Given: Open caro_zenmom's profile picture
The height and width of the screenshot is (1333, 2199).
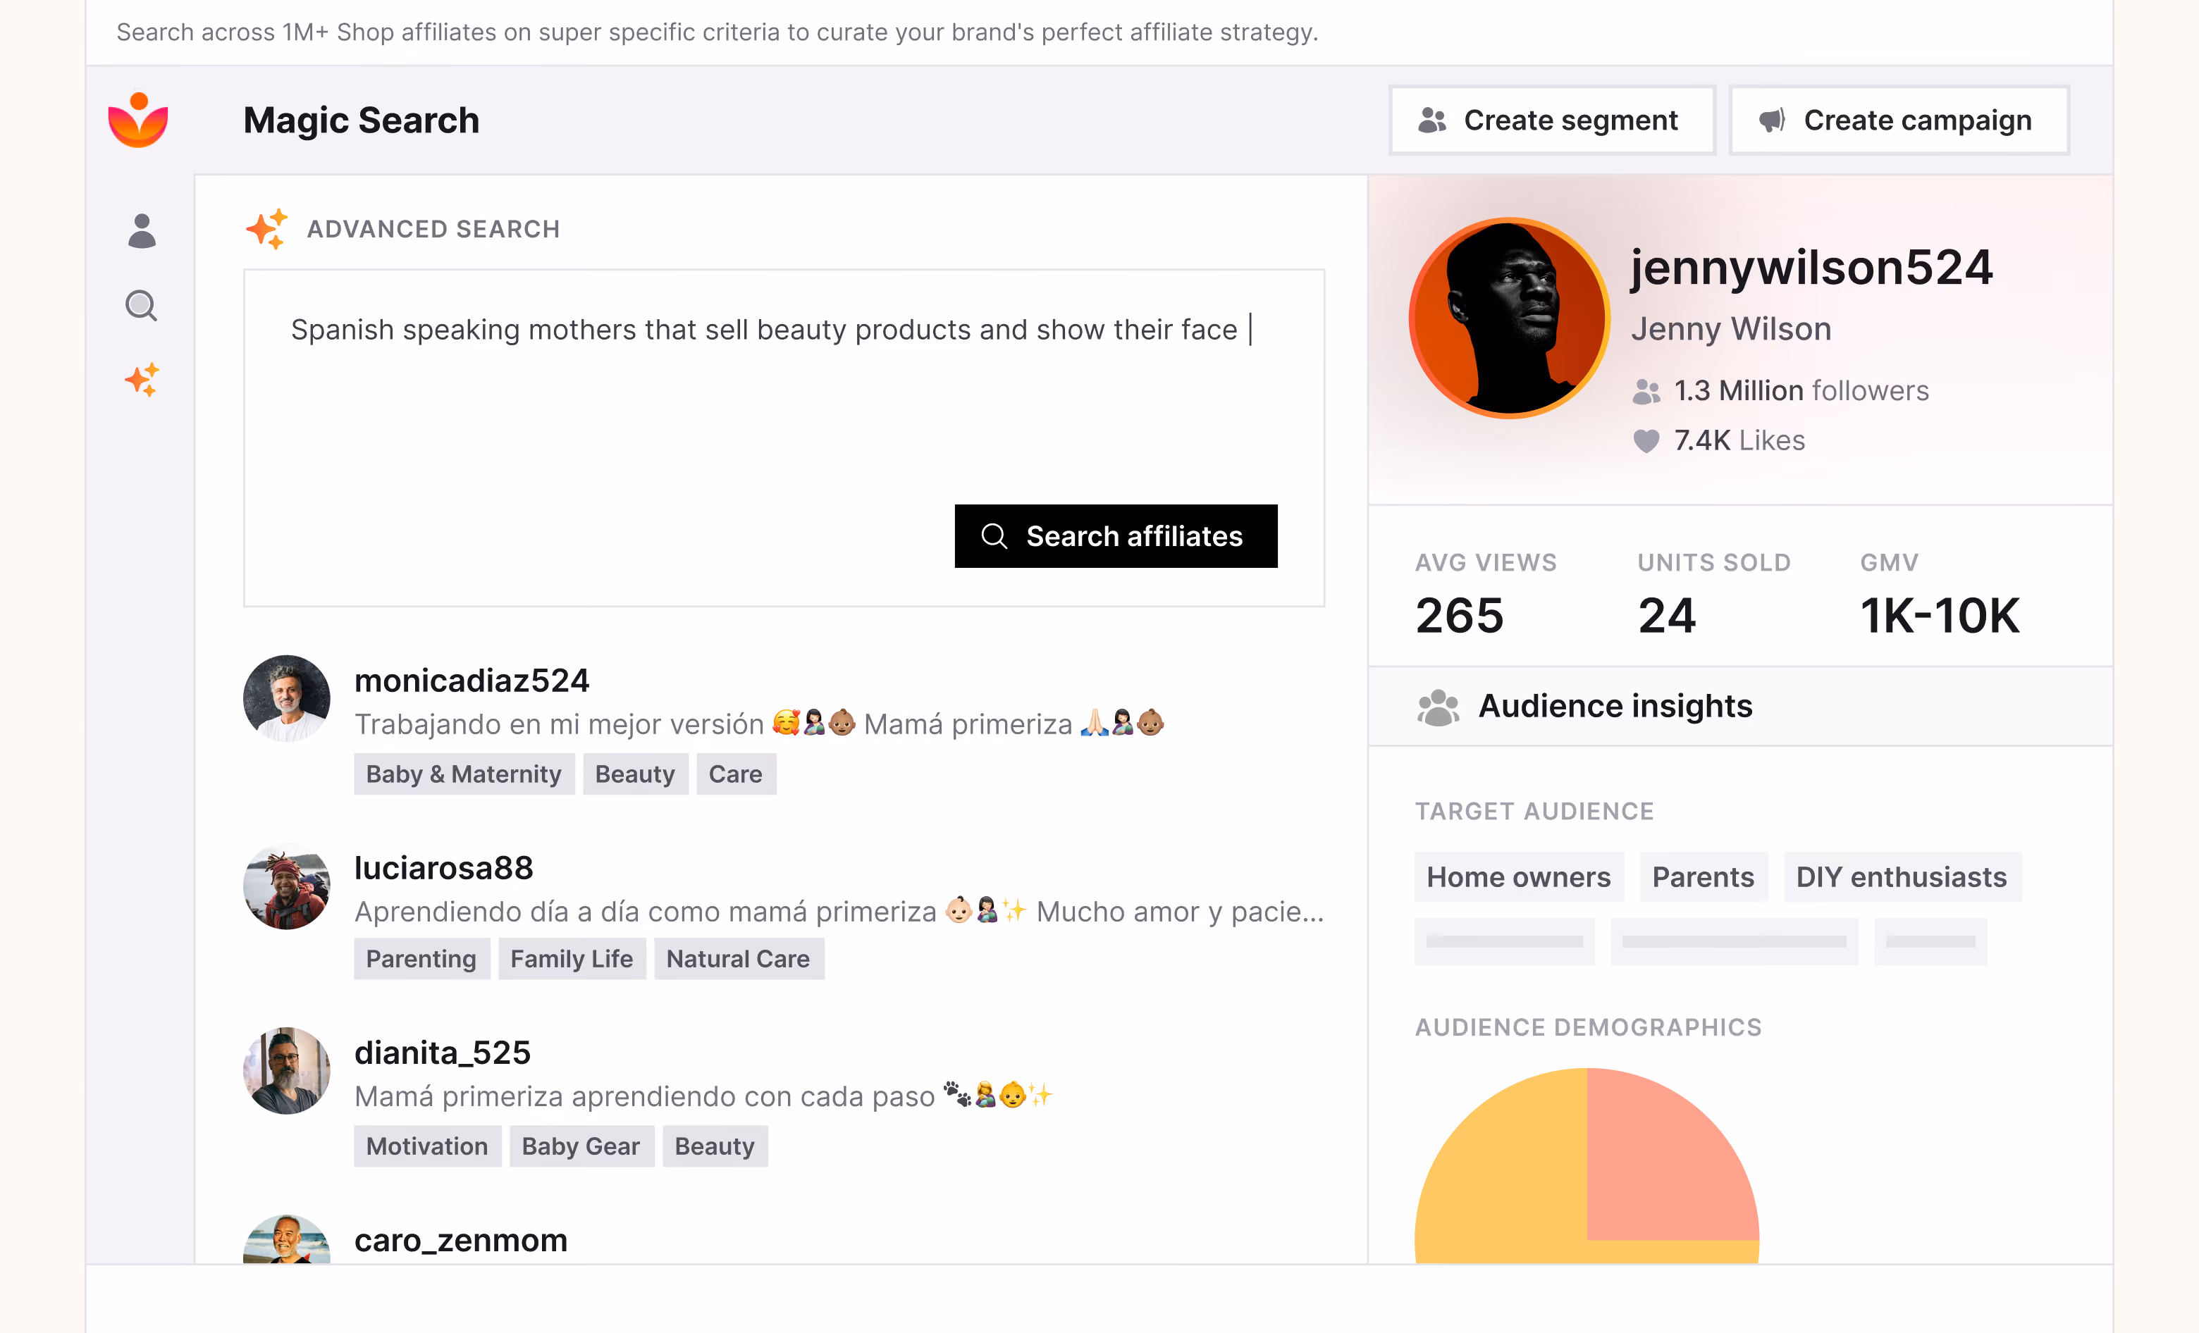Looking at the screenshot, I should click(286, 1239).
